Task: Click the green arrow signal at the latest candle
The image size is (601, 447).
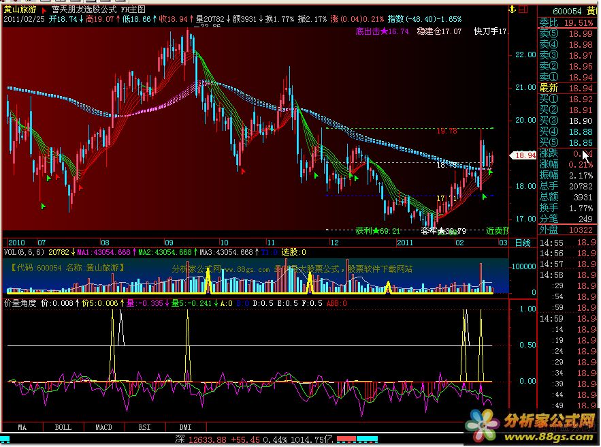Action: [x=491, y=172]
